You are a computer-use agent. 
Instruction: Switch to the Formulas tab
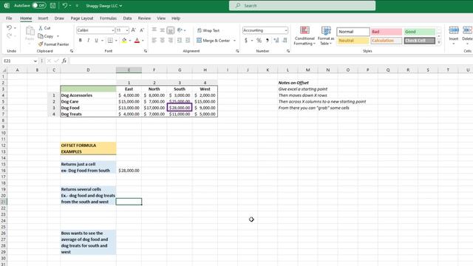point(108,18)
